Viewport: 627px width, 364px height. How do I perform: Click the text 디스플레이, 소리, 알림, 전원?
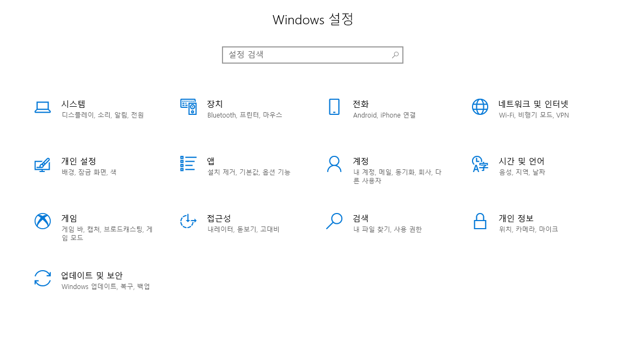(103, 115)
